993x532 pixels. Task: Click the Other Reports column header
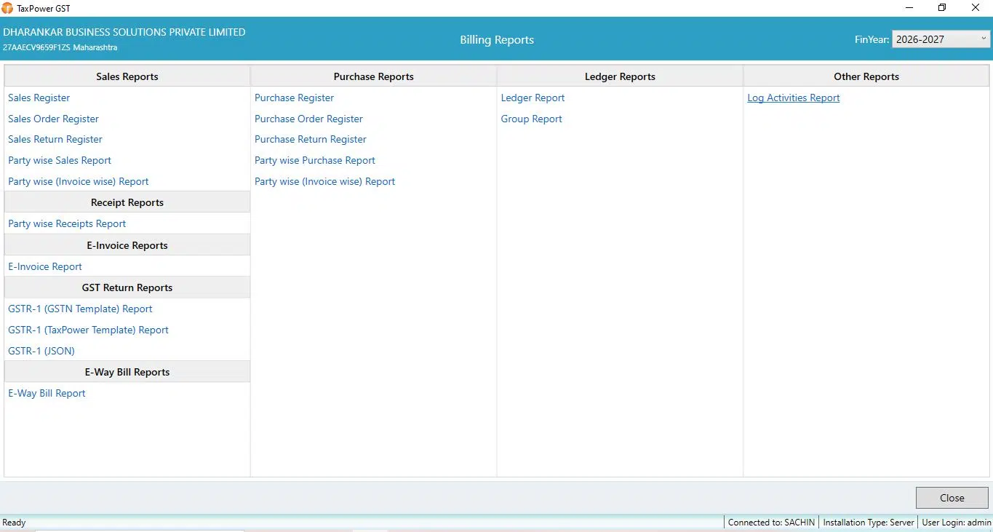tap(866, 76)
